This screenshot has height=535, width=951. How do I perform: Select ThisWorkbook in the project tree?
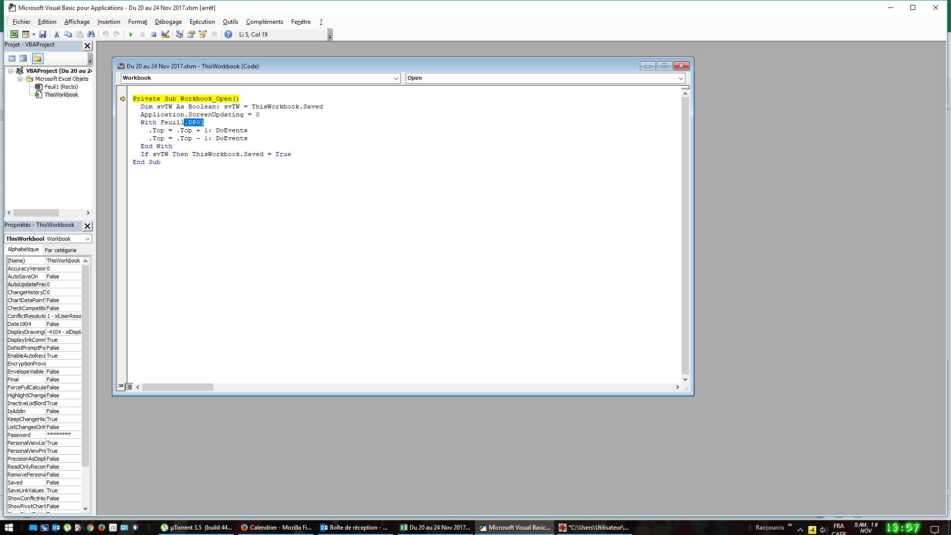click(x=61, y=95)
